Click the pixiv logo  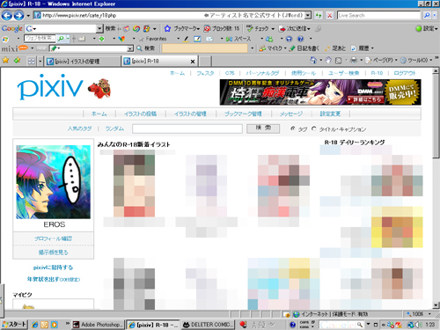(x=50, y=86)
